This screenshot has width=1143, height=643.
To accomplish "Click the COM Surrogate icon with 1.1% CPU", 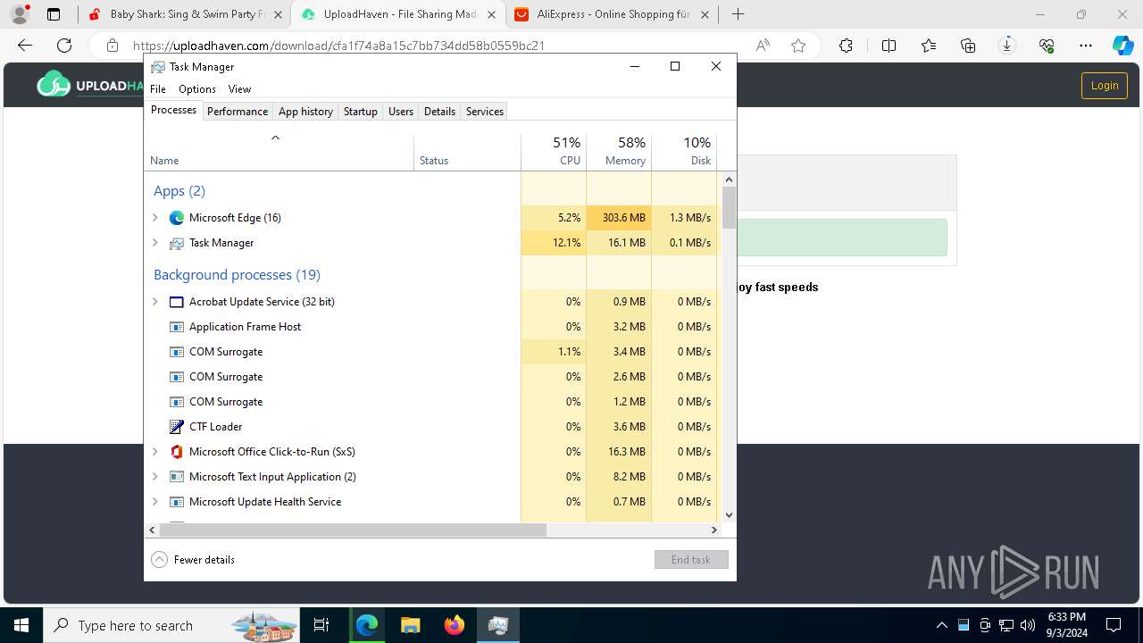I will tap(177, 352).
